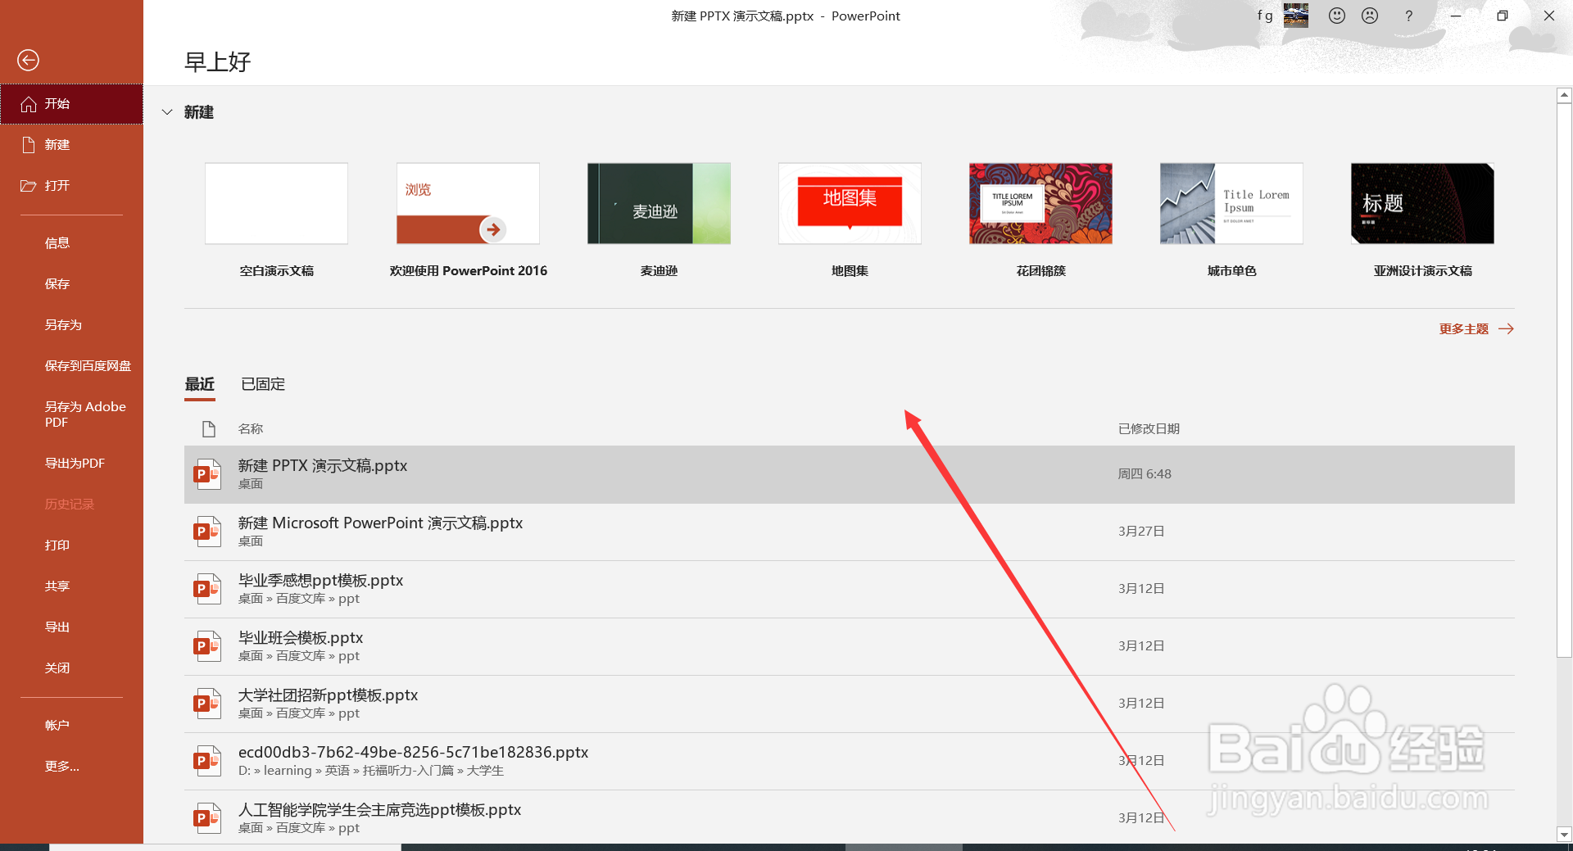Click the vertical scrollbar thumb
Image resolution: width=1573 pixels, height=851 pixels.
click(x=1564, y=379)
